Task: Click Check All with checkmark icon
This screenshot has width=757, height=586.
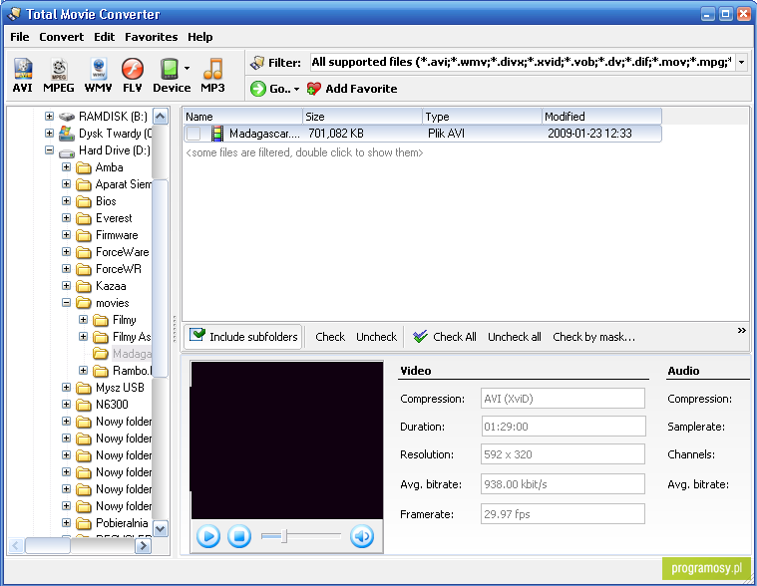Action: click(445, 337)
